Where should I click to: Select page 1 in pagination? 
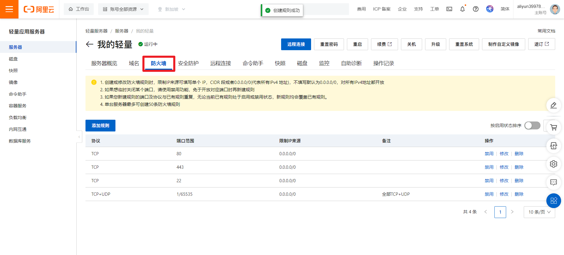coord(500,212)
